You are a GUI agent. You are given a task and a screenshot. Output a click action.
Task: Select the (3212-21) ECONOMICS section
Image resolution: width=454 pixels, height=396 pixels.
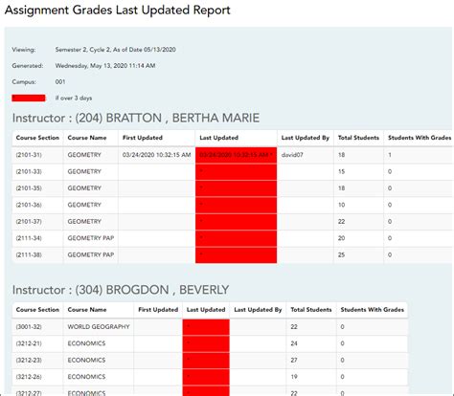tap(29, 343)
